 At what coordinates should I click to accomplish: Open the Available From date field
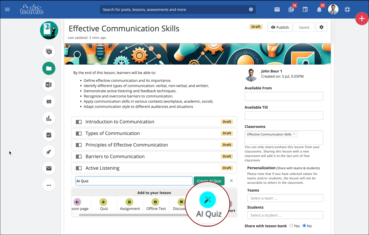point(284,96)
